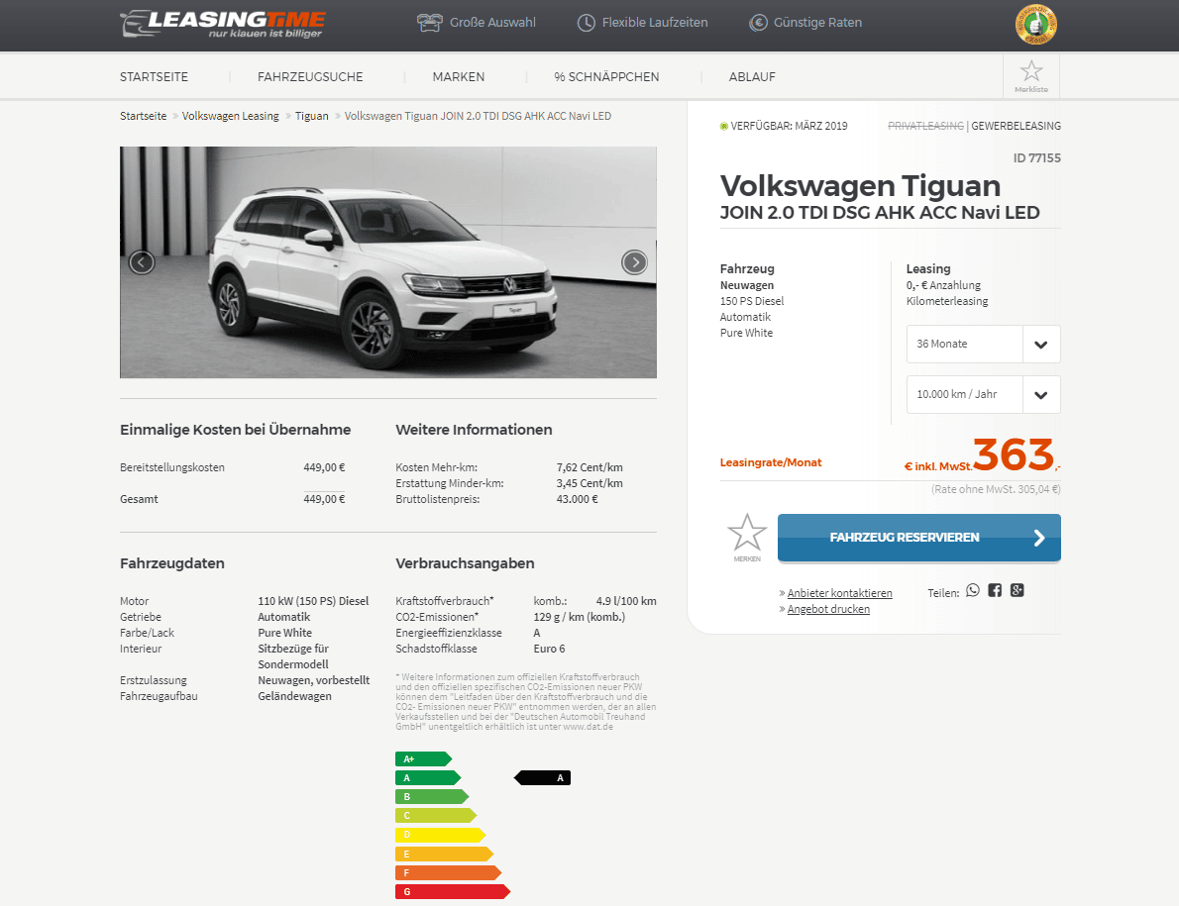Click the Euro 6 Schadstoffklasse value
The height and width of the screenshot is (906, 1179).
pos(549,649)
